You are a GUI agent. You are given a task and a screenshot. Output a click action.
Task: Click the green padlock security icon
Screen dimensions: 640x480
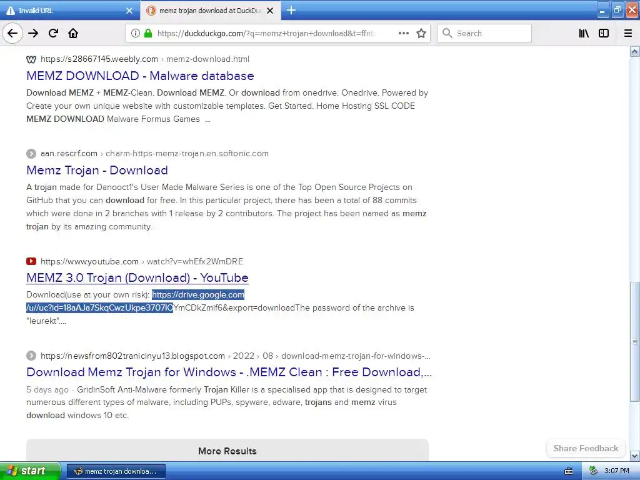[148, 33]
